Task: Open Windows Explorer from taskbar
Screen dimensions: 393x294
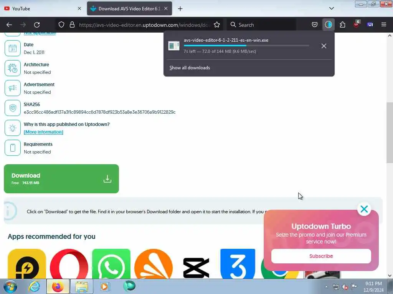Action: tap(82, 286)
